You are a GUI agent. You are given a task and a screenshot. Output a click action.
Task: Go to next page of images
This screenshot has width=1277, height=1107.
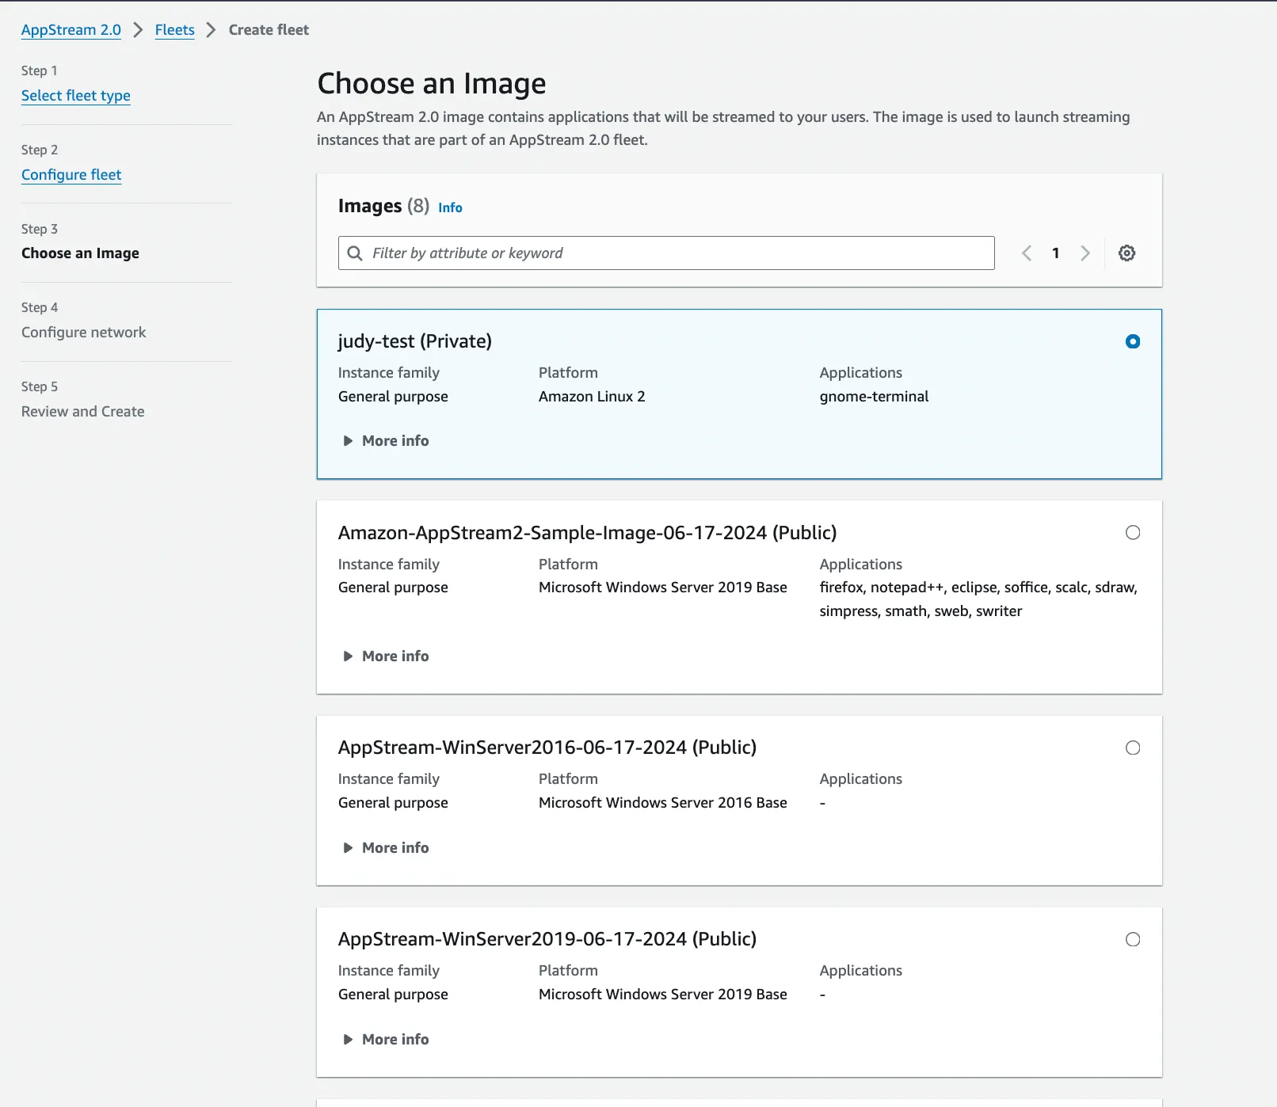coord(1085,253)
